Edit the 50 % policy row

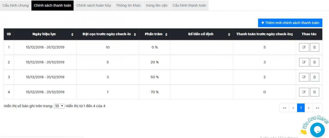click(304, 77)
